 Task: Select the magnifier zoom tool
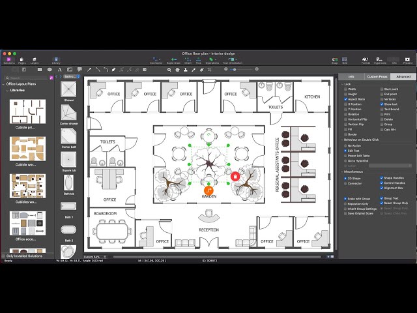tap(169, 70)
